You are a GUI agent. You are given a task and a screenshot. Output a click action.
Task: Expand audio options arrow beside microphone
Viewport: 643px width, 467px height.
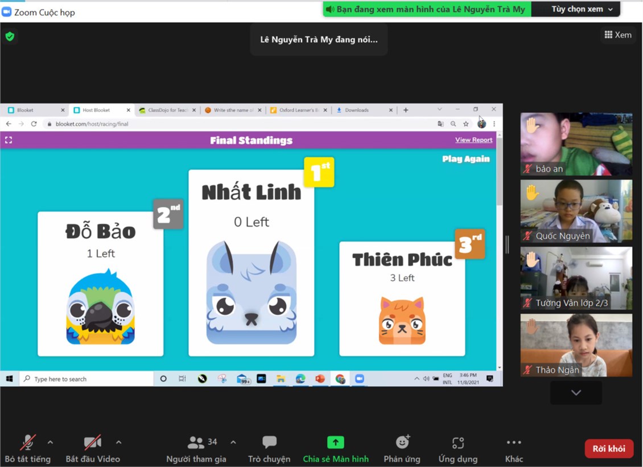[x=50, y=442]
